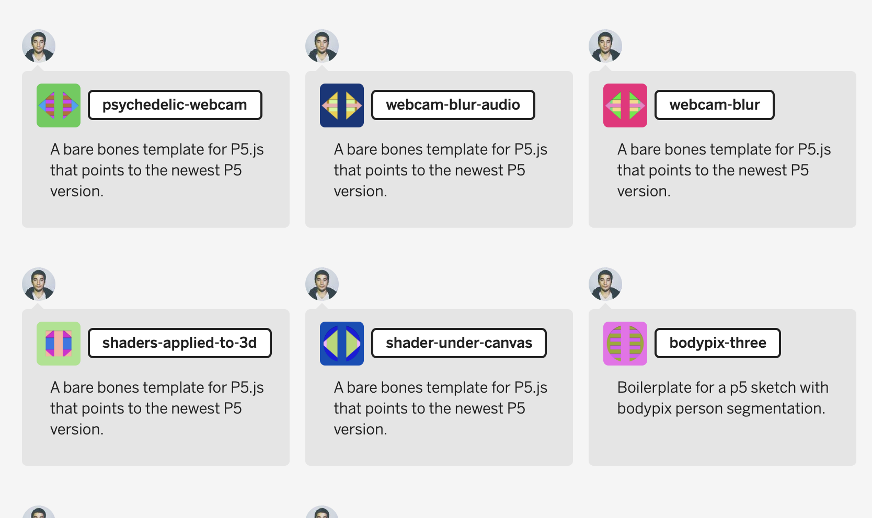Click the blue shader-under-canvas project icon
Screen dimensions: 872x518
click(x=342, y=343)
